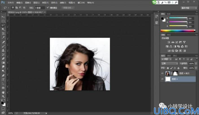Open the 正常 blend mode dropdown
199x115 pixels.
[x=169, y=64]
